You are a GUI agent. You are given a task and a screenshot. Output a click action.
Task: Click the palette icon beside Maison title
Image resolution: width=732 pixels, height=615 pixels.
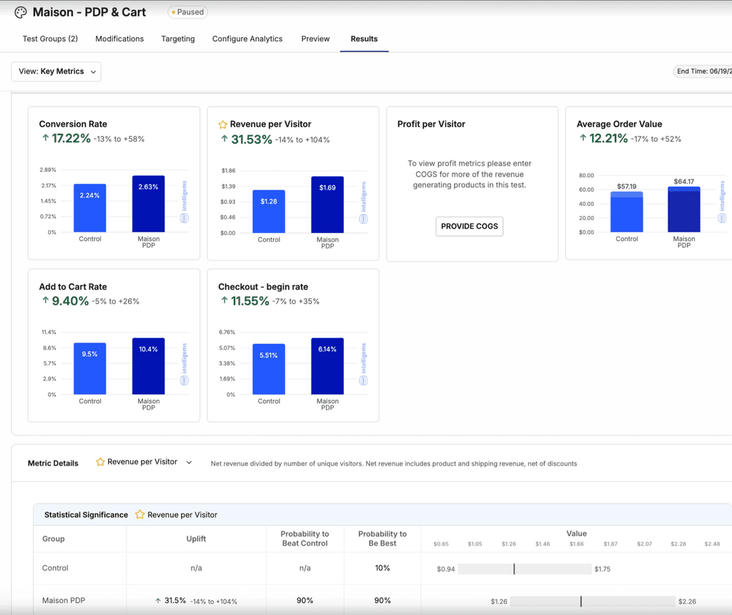(x=21, y=12)
